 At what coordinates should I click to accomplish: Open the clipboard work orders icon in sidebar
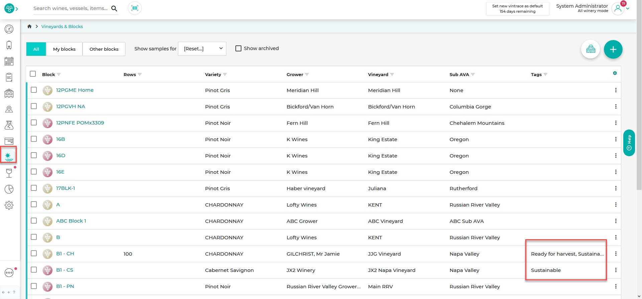[9, 77]
